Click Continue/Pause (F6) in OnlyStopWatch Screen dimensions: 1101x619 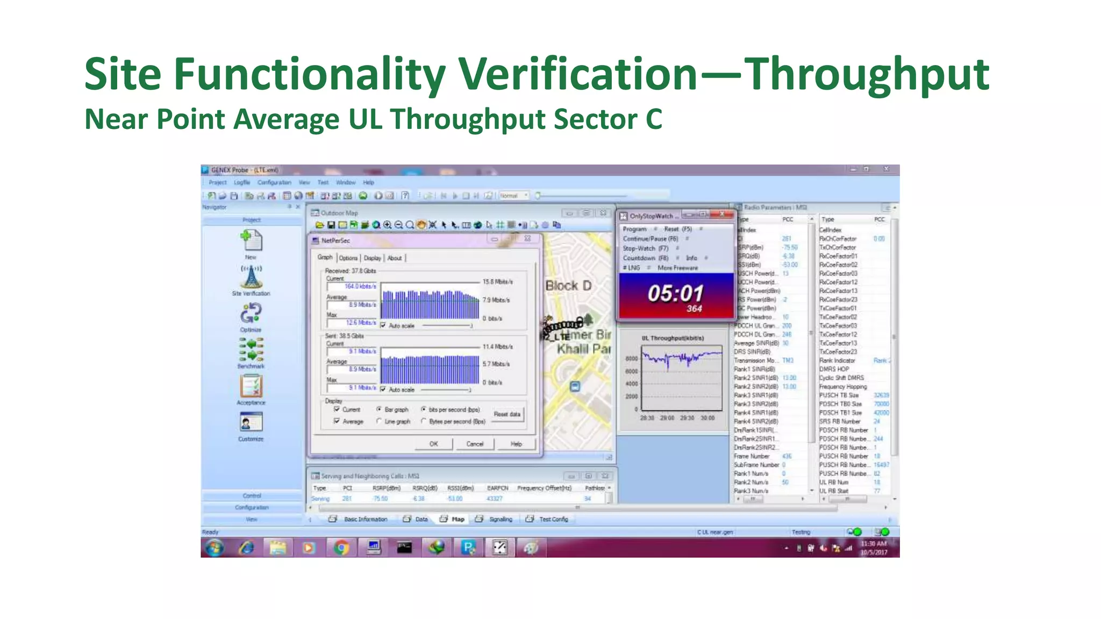tap(650, 239)
